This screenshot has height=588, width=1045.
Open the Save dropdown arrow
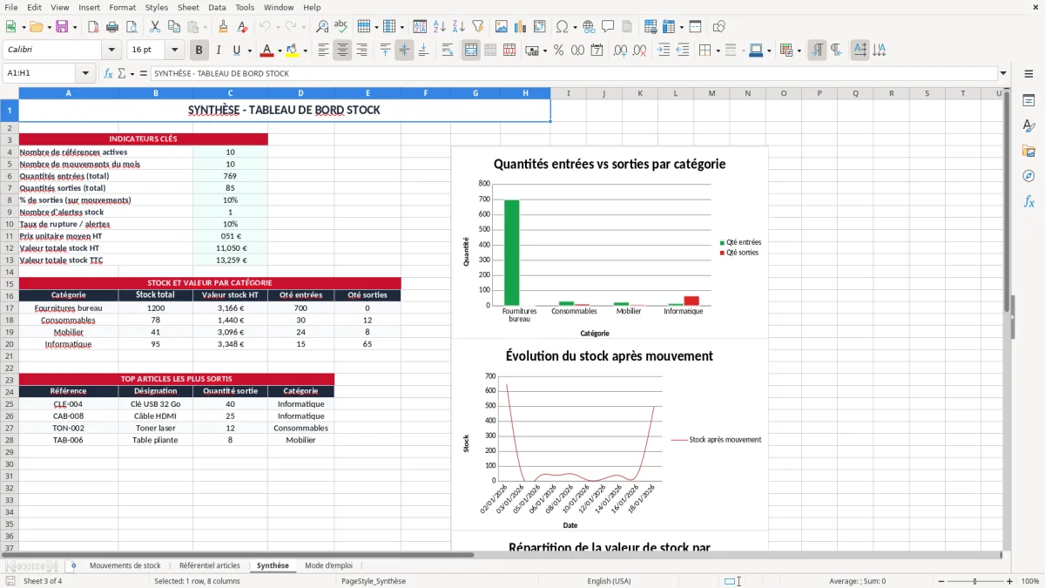(x=75, y=27)
